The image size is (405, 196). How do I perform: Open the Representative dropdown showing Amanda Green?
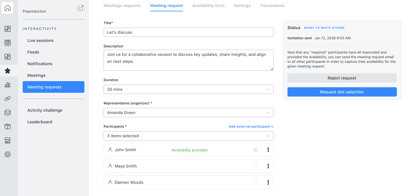click(189, 113)
